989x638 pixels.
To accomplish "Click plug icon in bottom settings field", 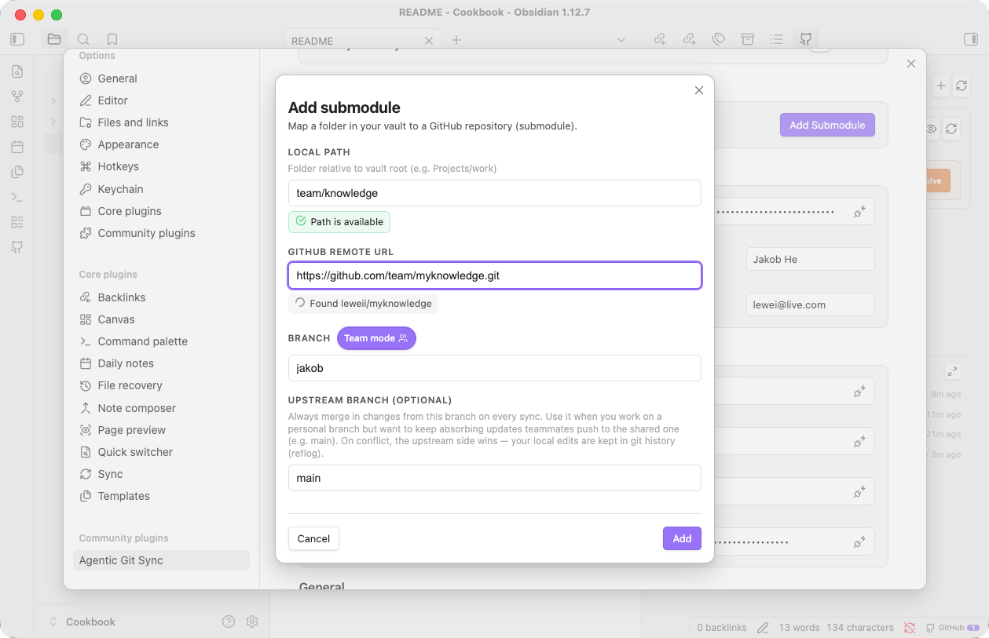I will point(859,541).
